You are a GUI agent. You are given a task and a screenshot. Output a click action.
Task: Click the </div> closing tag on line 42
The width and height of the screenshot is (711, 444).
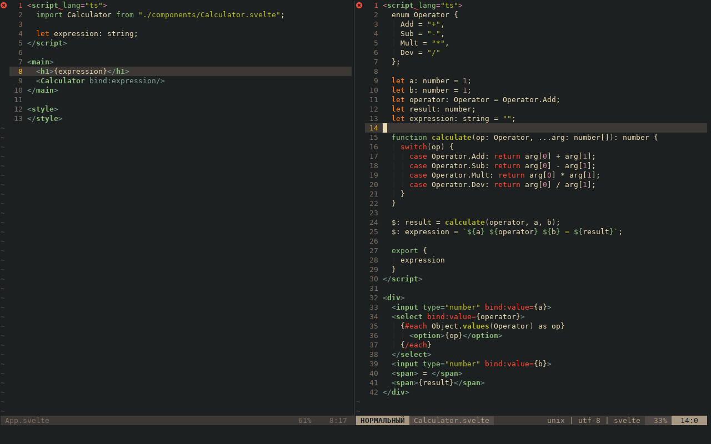(396, 392)
